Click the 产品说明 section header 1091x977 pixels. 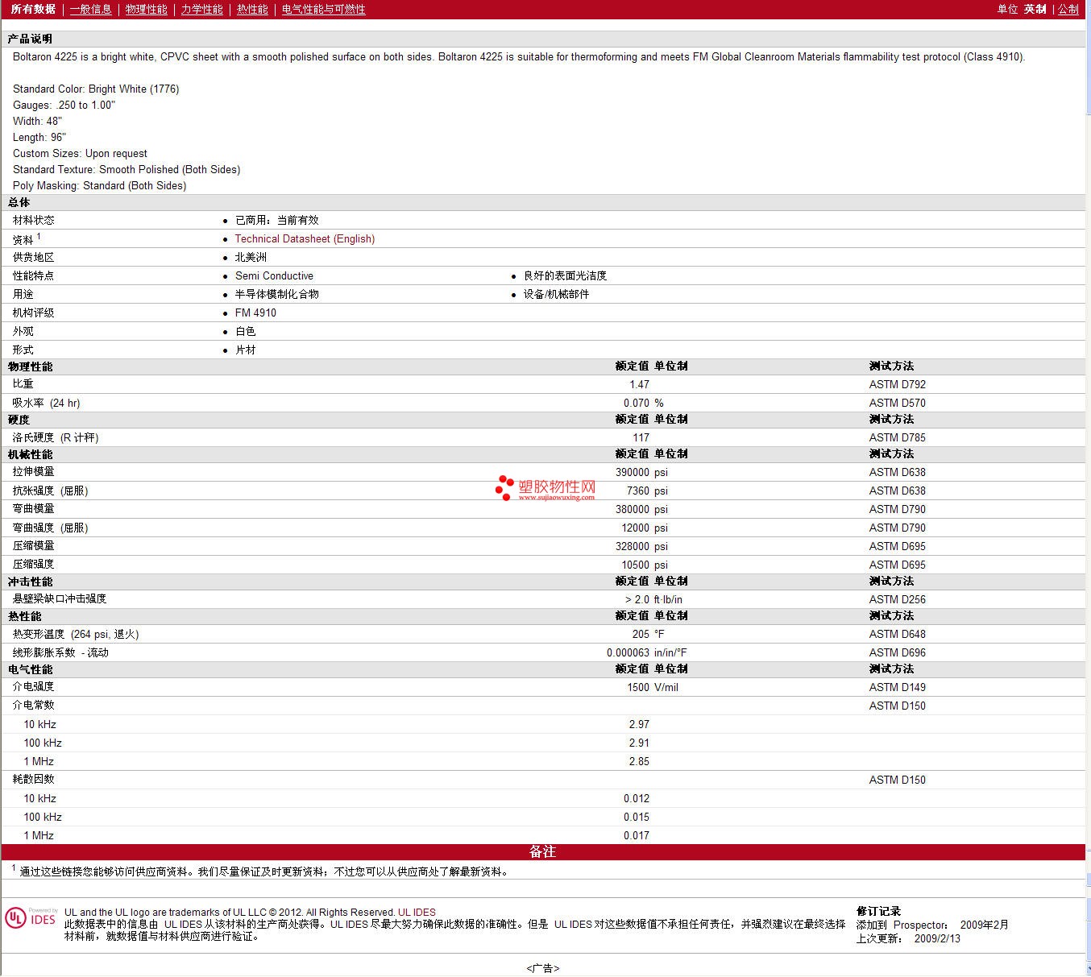tap(30, 39)
